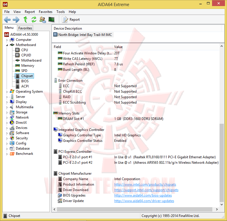Open the Tools menu
The image size is (227, 221).
point(60,12)
